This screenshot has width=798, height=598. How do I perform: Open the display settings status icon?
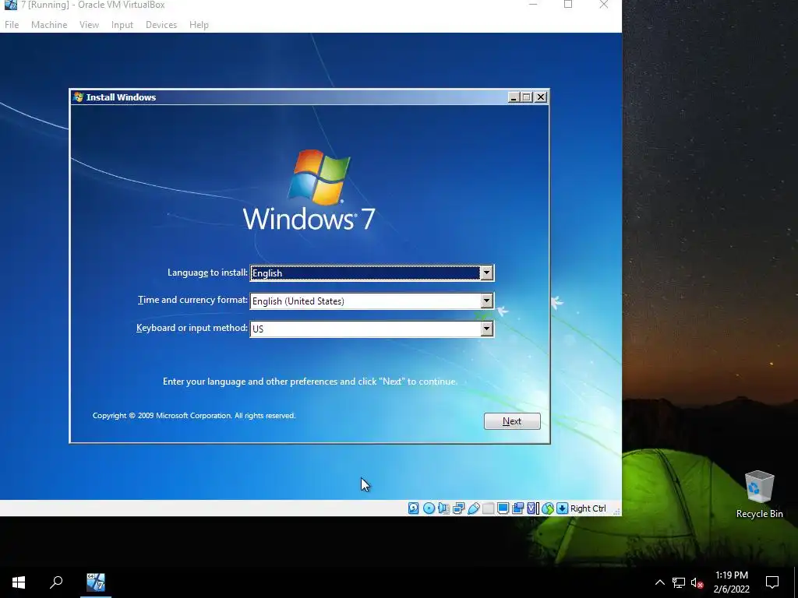click(503, 508)
